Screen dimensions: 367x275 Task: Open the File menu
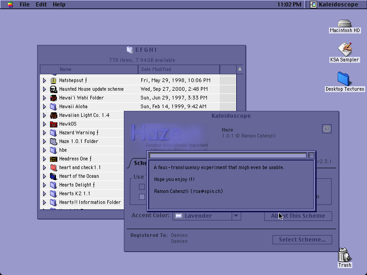(x=25, y=5)
